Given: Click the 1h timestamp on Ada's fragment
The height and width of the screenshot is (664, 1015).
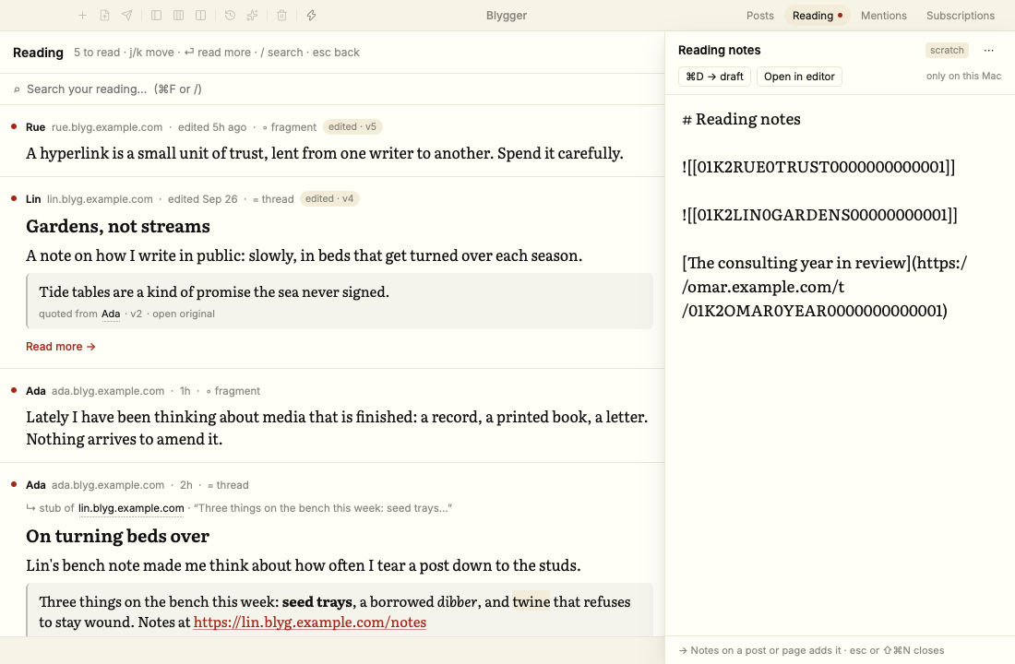Looking at the screenshot, I should point(185,392).
